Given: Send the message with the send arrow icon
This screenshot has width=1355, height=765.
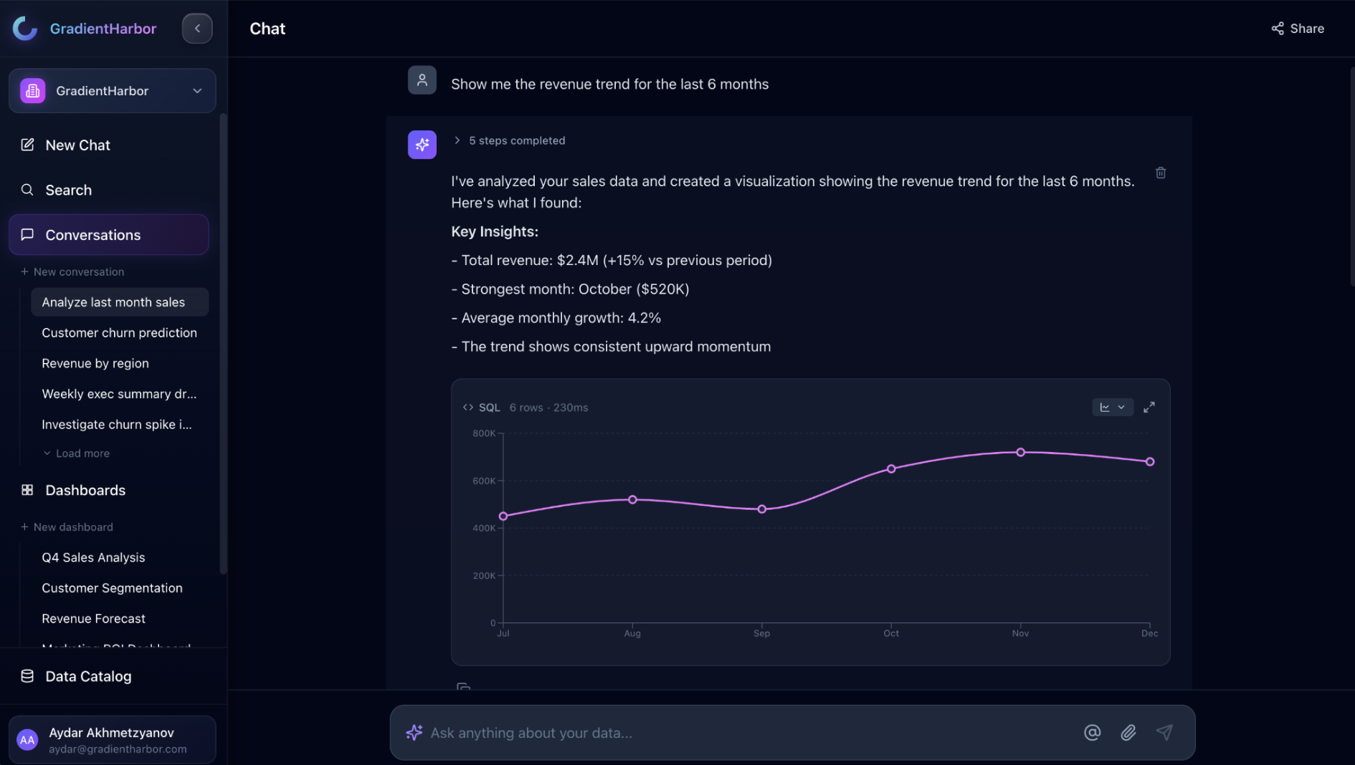Looking at the screenshot, I should 1165,733.
